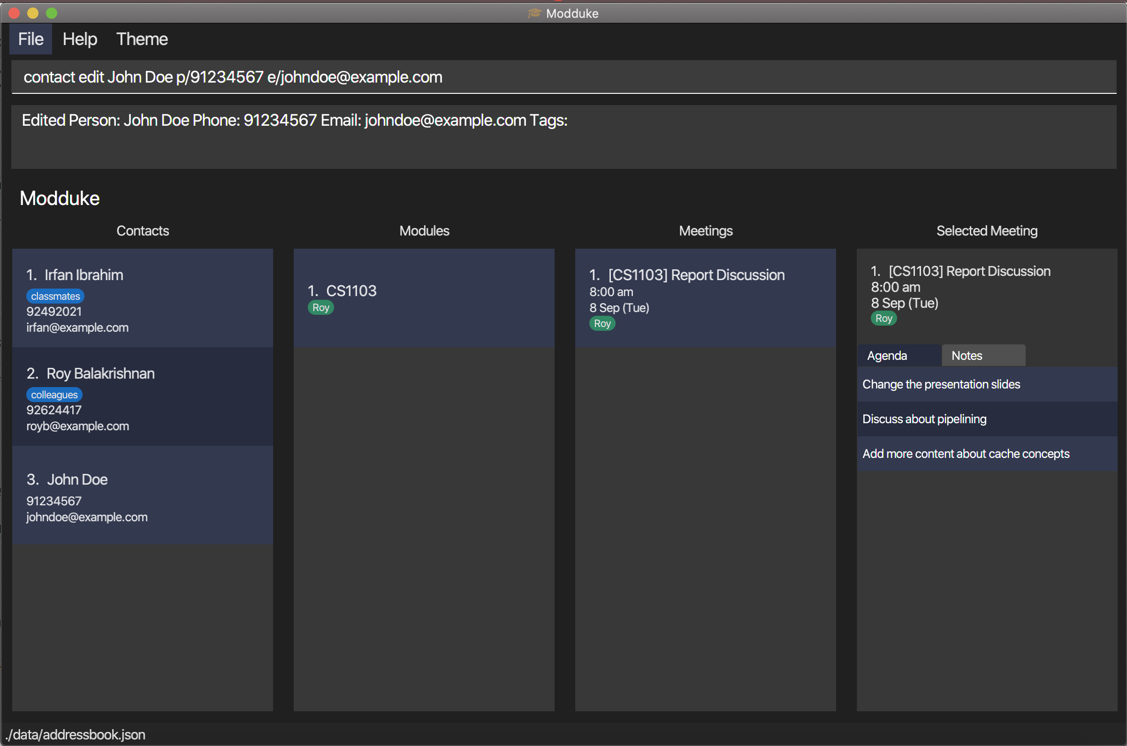
Task: Click the colleagues tag on Roy
Action: [x=54, y=395]
